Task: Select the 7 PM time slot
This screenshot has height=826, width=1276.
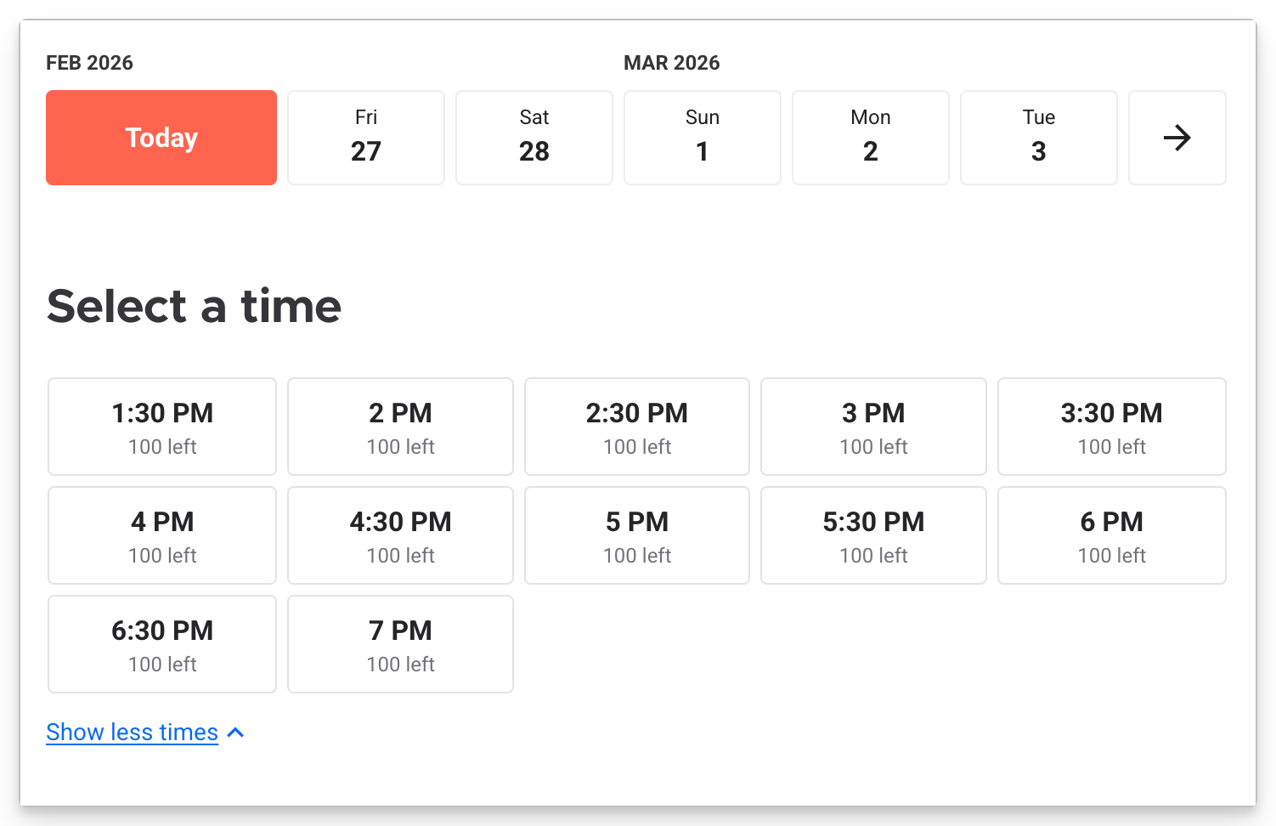Action: tap(400, 644)
